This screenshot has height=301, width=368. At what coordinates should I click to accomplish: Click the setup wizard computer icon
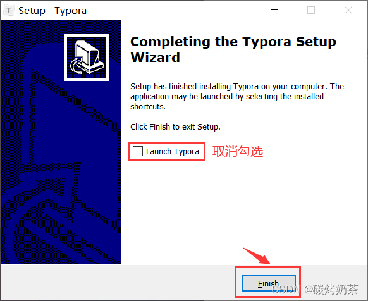(86, 58)
